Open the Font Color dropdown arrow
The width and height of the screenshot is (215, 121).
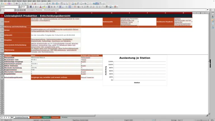point(42,7)
